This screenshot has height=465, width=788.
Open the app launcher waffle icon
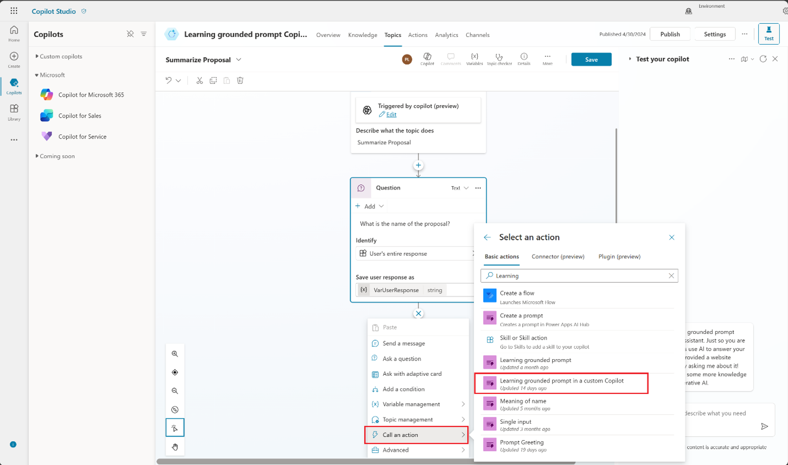(14, 11)
